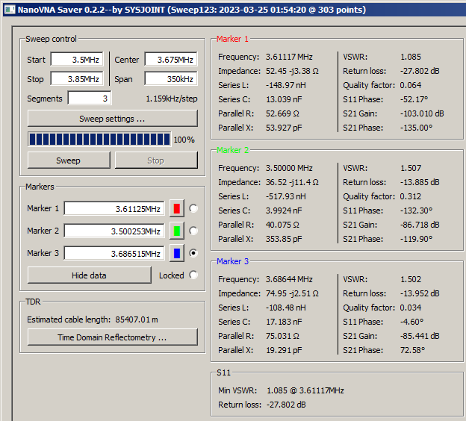Select the Marker 3 radio button

pos(194,253)
